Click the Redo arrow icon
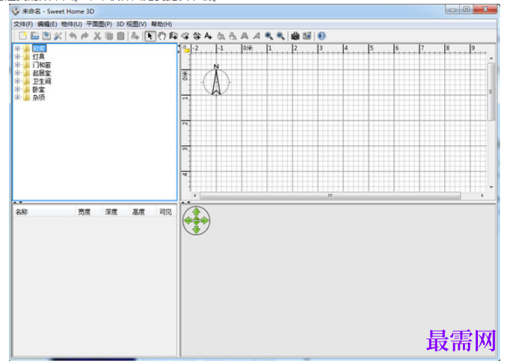The height and width of the screenshot is (364, 510). (x=85, y=36)
